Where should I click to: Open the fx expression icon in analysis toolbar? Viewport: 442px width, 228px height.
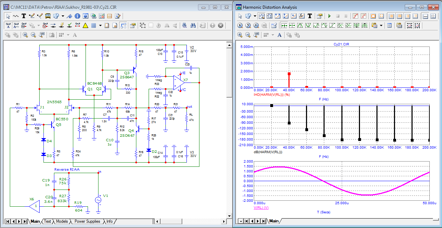(302, 16)
